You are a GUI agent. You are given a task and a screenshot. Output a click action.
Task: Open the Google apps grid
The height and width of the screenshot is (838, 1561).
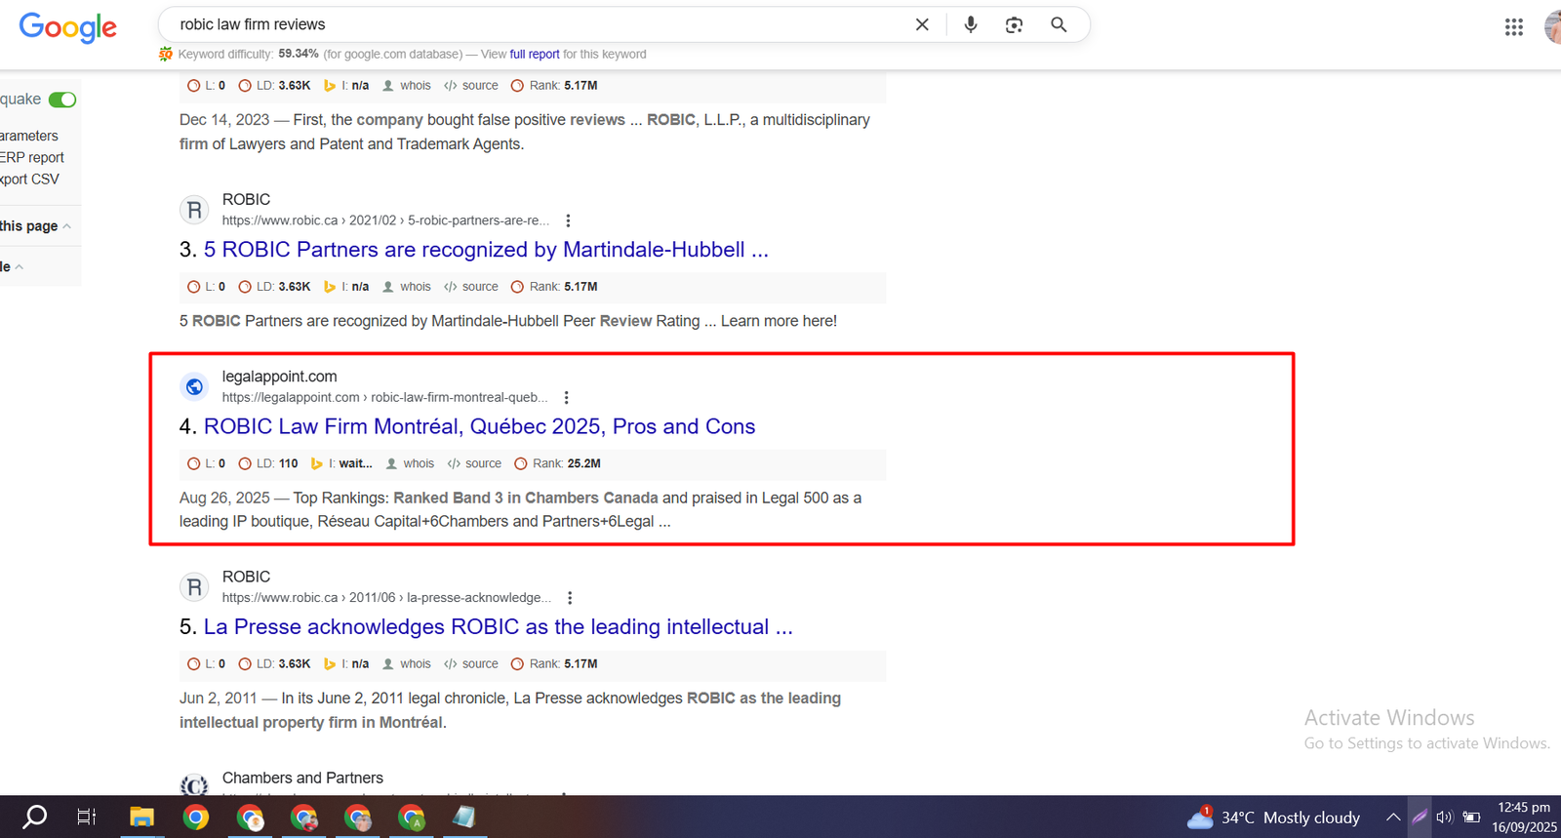[x=1513, y=27]
